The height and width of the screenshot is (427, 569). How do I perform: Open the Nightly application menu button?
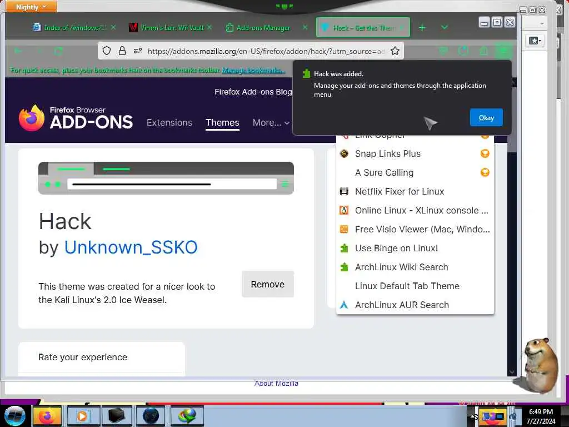click(31, 7)
